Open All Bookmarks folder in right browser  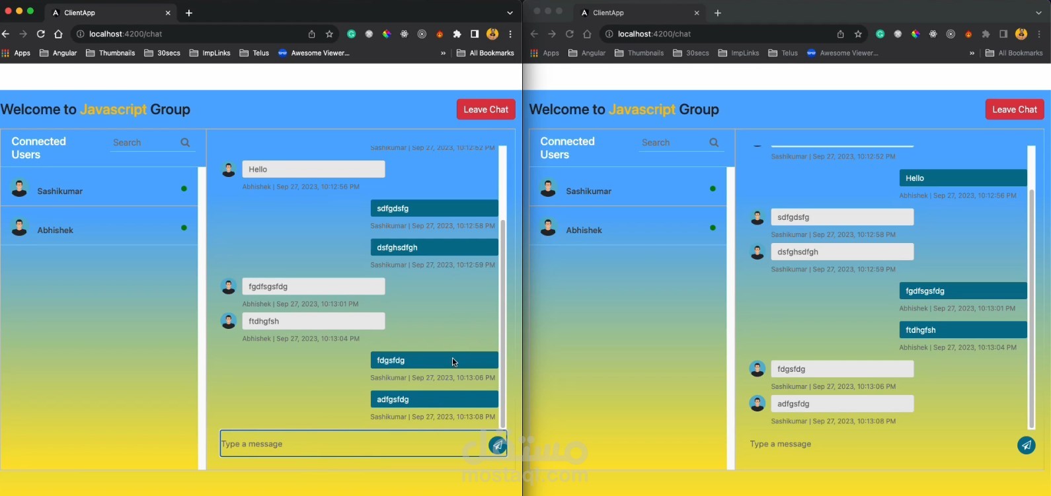[x=1014, y=53]
